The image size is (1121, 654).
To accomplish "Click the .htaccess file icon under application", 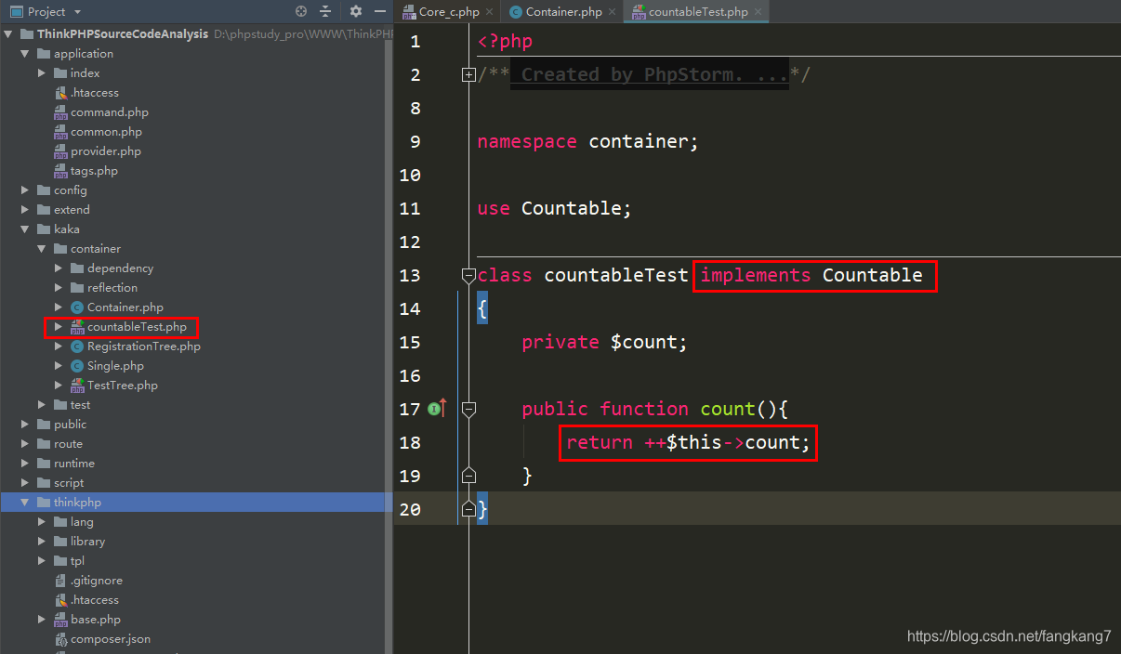I will coord(61,93).
